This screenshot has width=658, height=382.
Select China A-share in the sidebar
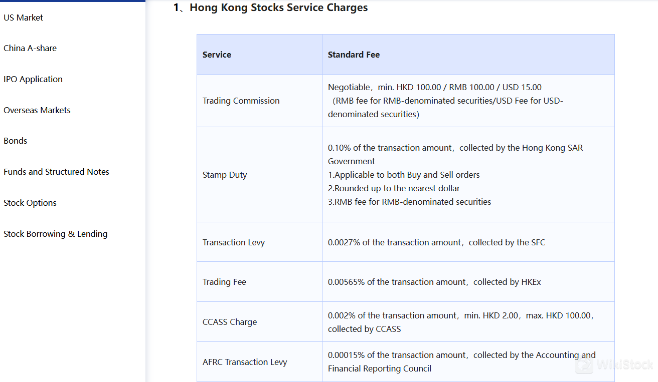[x=30, y=48]
